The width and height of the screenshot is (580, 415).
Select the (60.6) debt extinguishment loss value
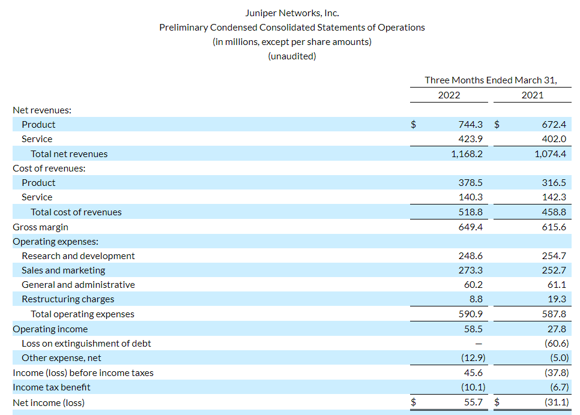coord(555,343)
